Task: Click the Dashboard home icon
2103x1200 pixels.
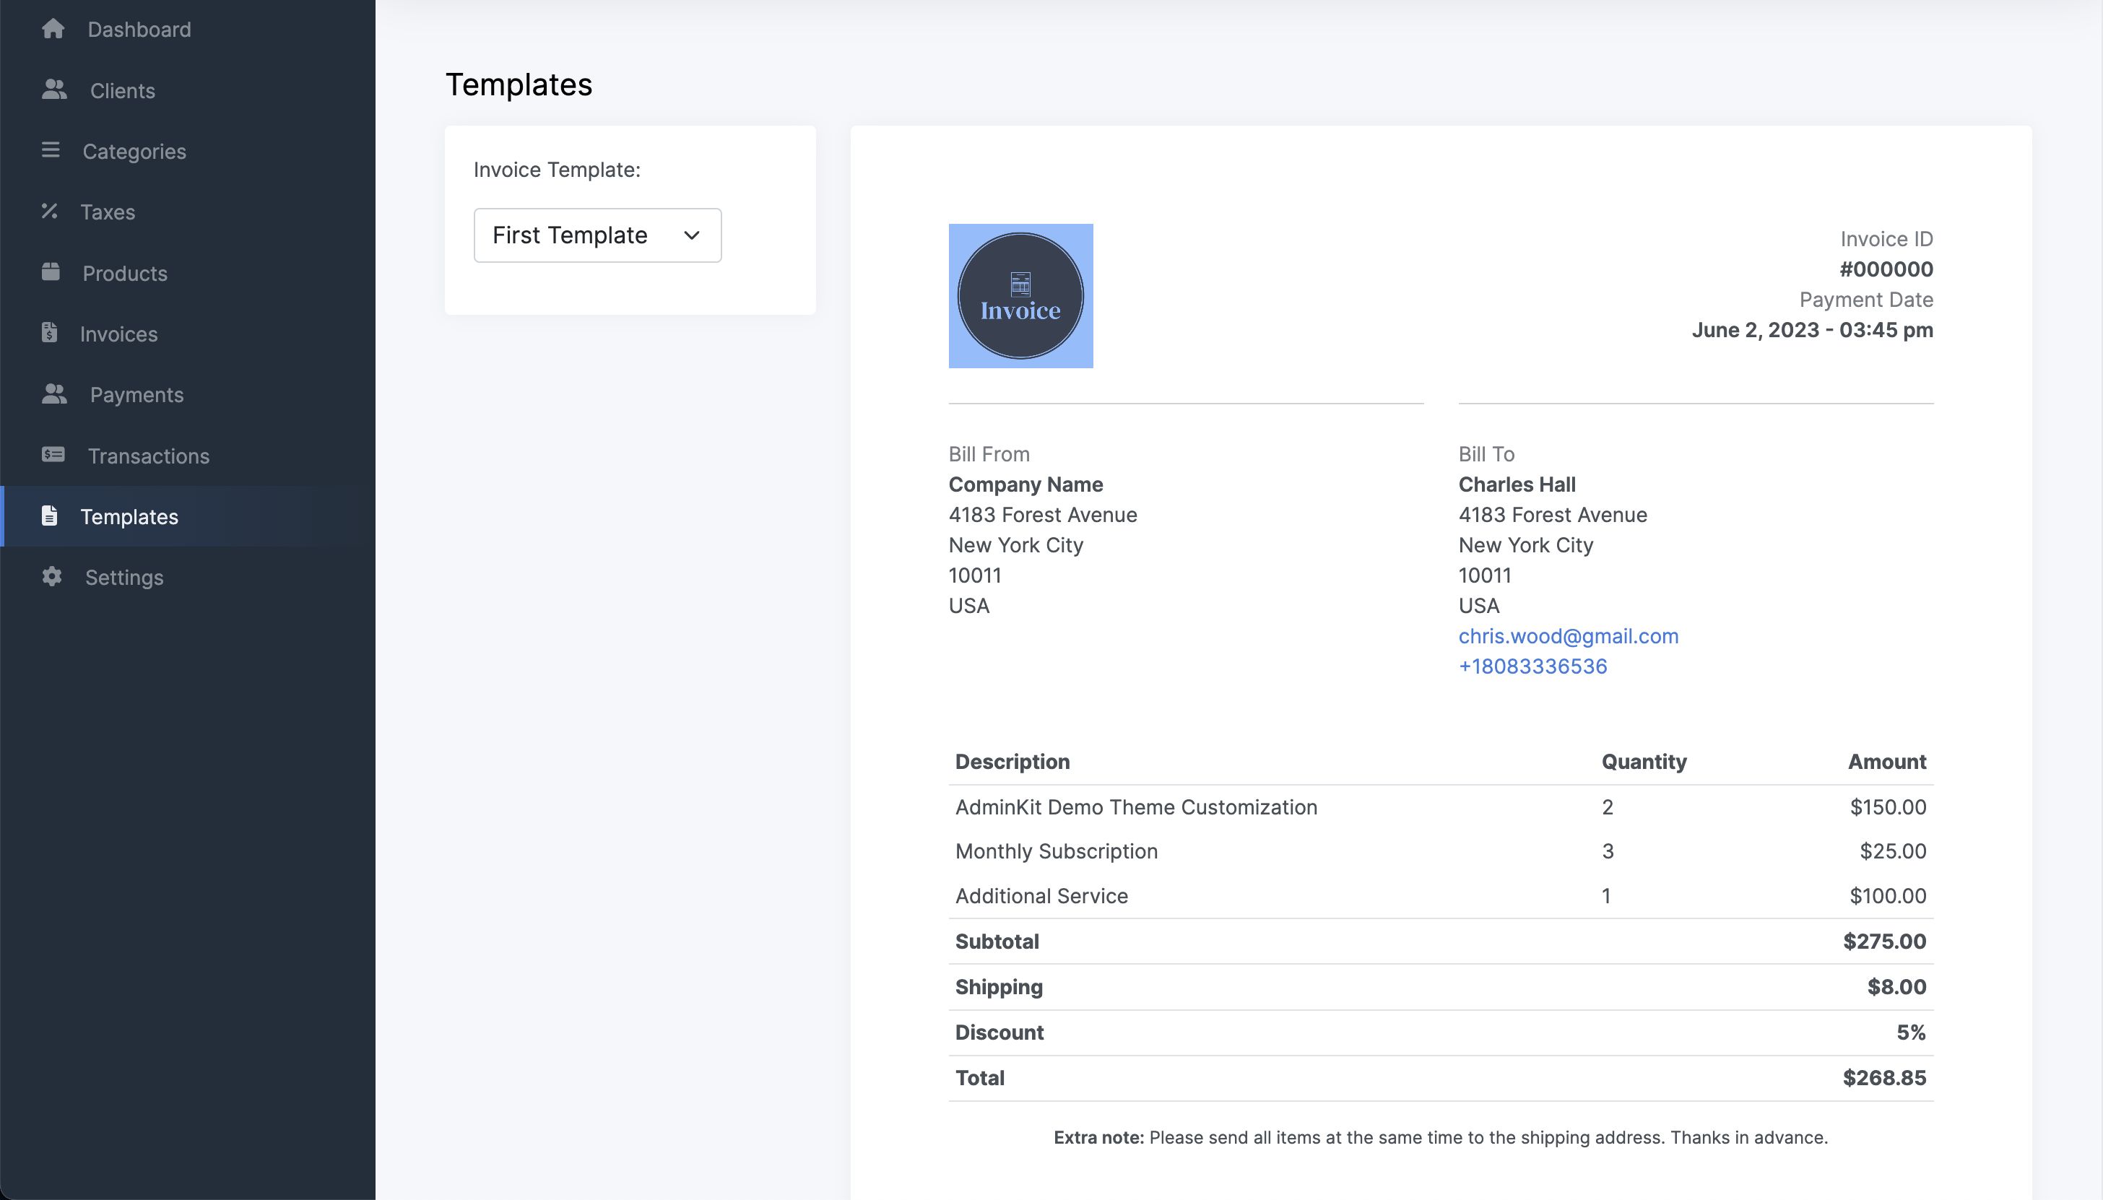Action: click(53, 29)
